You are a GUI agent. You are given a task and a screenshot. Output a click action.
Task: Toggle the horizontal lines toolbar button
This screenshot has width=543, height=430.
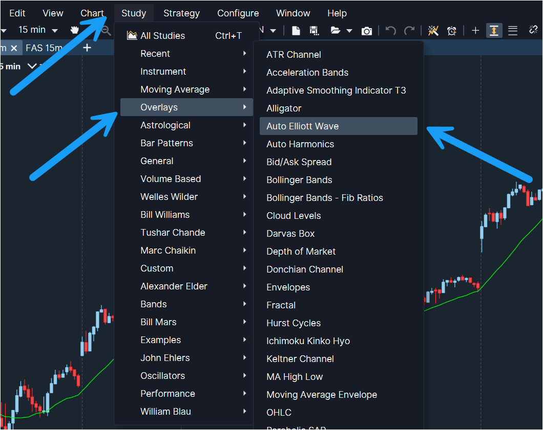(513, 31)
